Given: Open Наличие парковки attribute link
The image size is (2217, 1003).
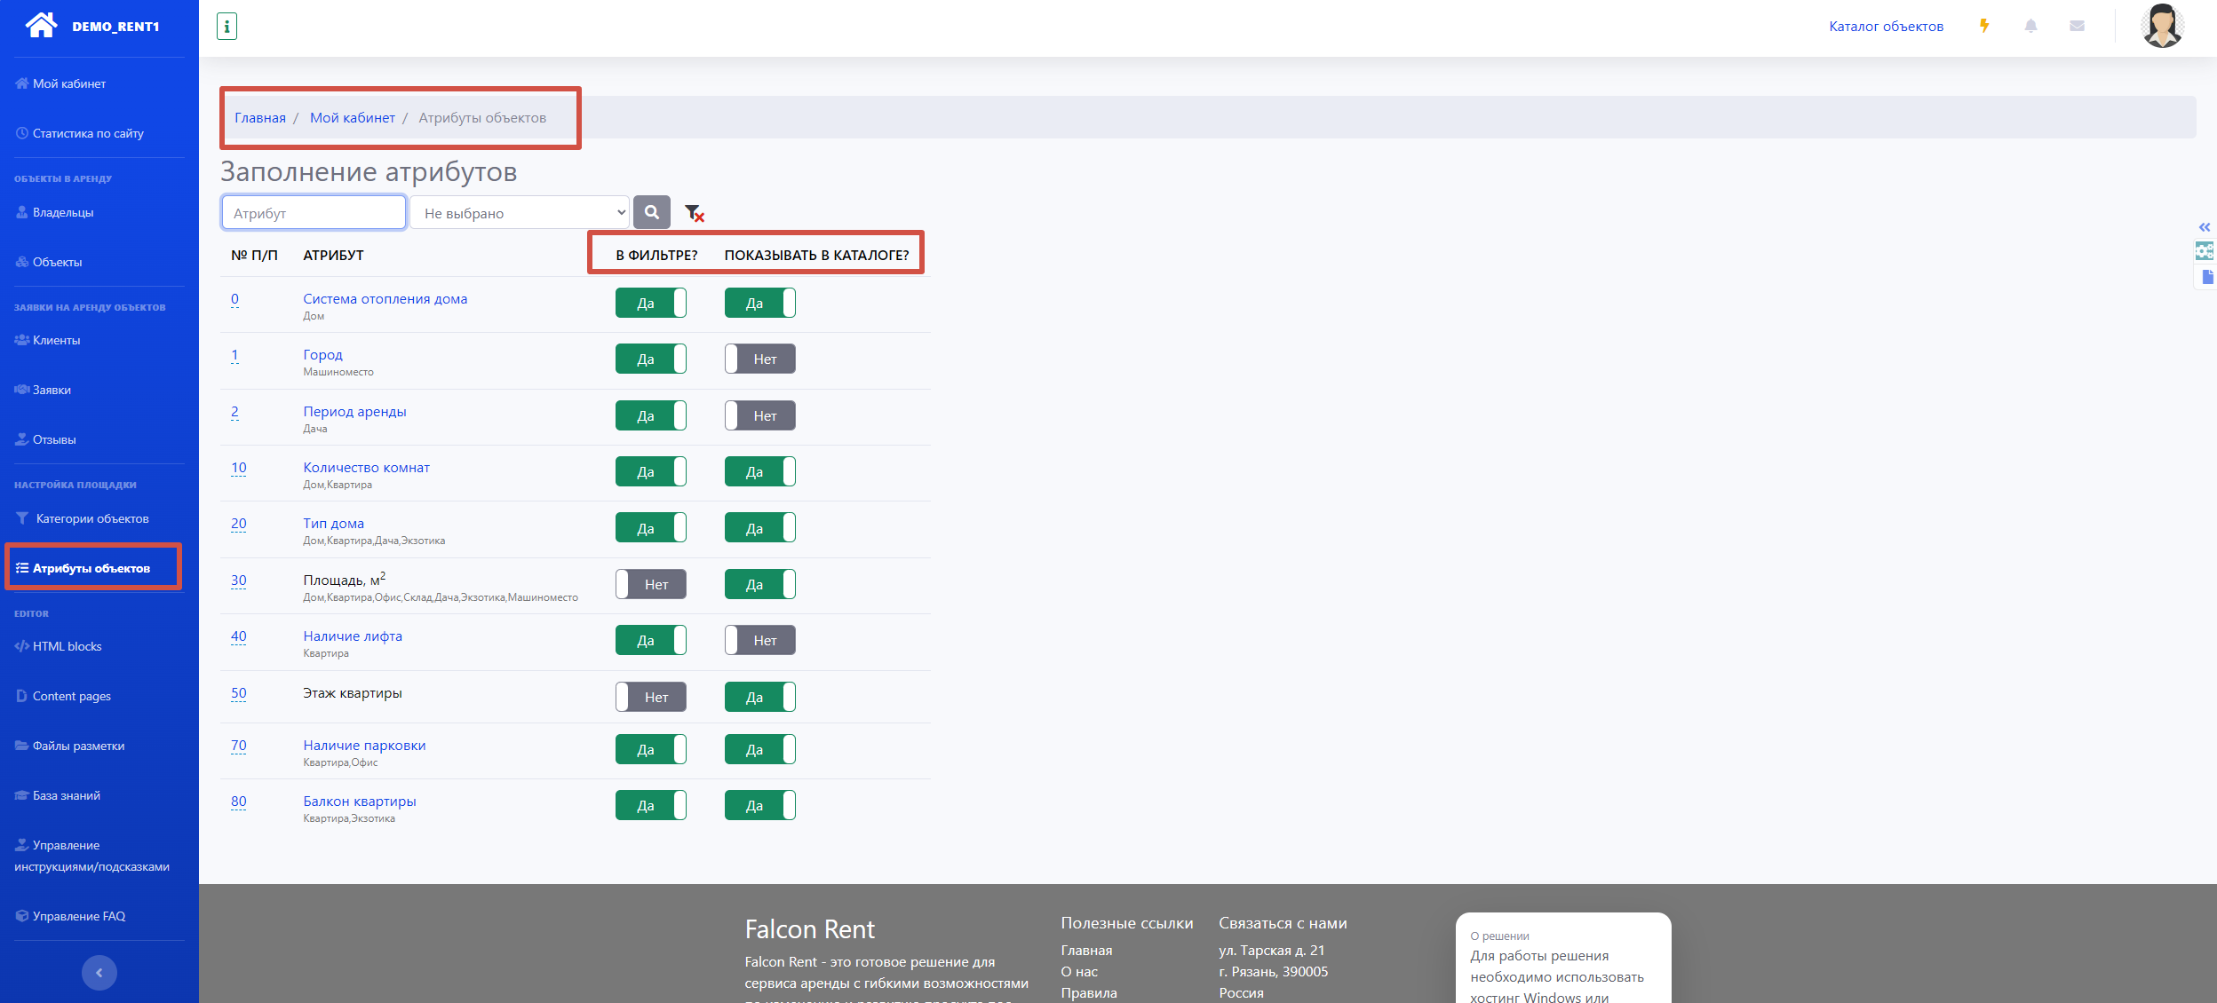Looking at the screenshot, I should click(x=364, y=746).
